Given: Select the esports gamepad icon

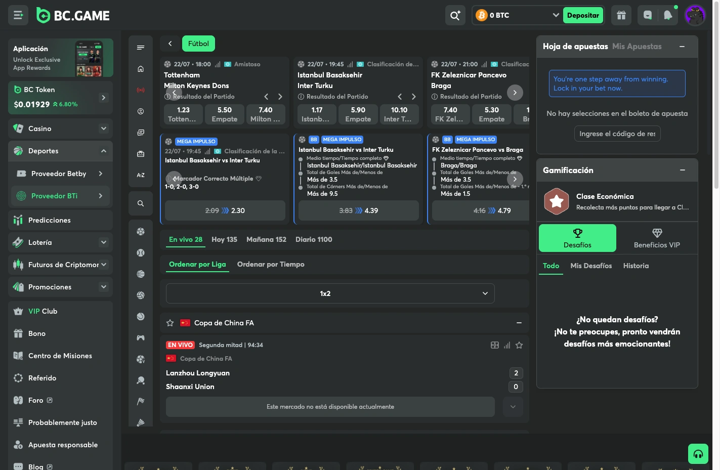Looking at the screenshot, I should [141, 338].
